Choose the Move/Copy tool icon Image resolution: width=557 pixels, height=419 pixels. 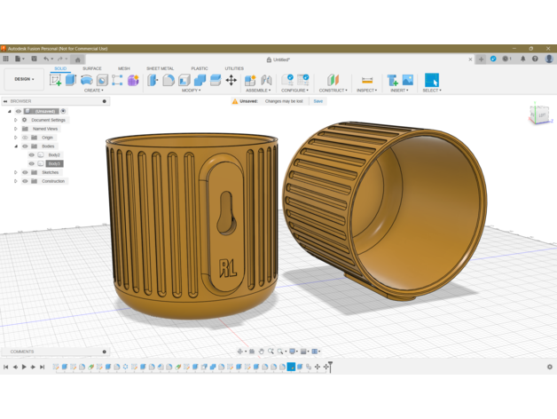coord(231,80)
